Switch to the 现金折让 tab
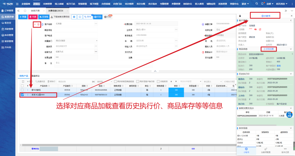Viewport: 295px width, 156px height. (x=35, y=76)
